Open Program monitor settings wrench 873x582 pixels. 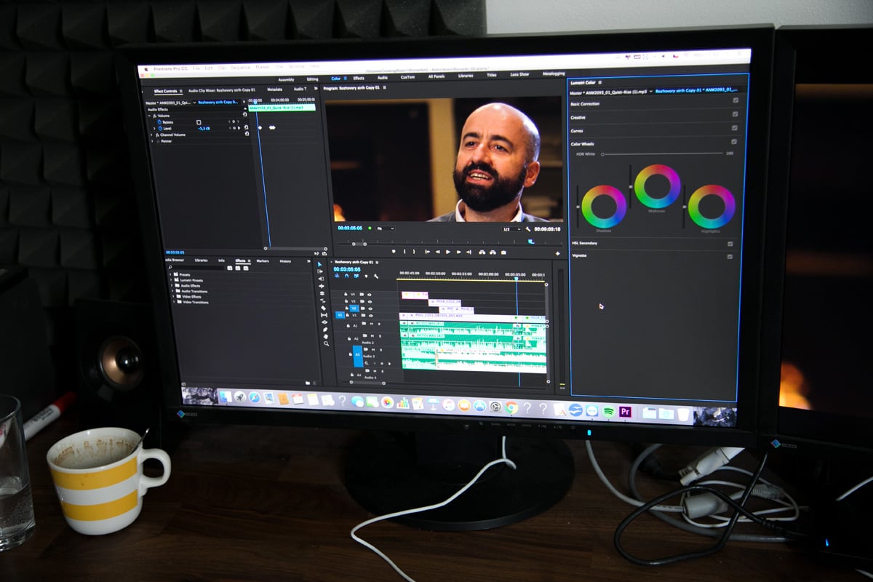[x=528, y=229]
